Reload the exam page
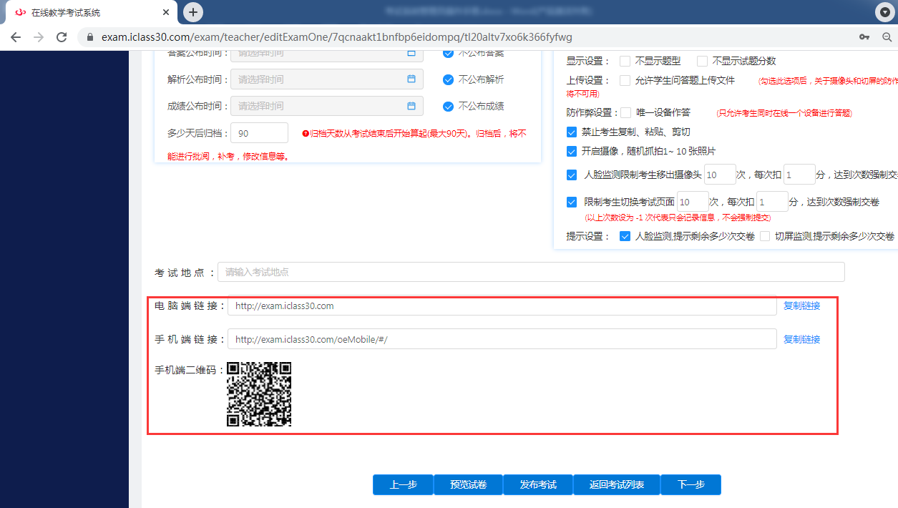898x508 pixels. [62, 37]
